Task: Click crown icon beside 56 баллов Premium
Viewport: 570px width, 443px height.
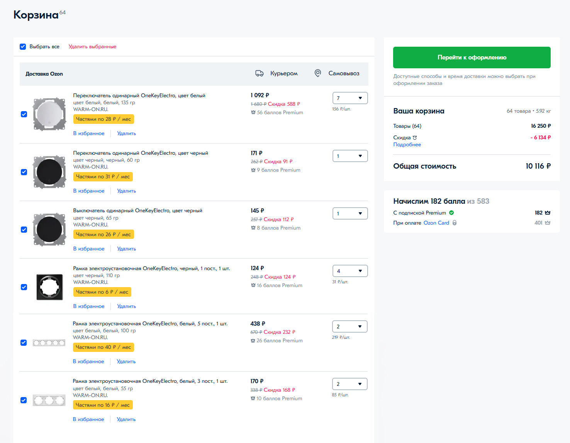Action: point(253,113)
